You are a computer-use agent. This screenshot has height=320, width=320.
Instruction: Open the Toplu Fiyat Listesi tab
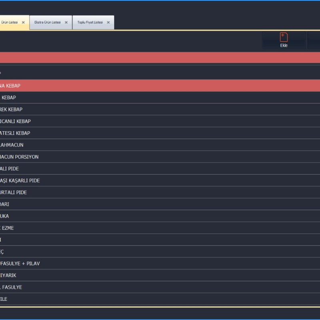pyautogui.click(x=90, y=22)
